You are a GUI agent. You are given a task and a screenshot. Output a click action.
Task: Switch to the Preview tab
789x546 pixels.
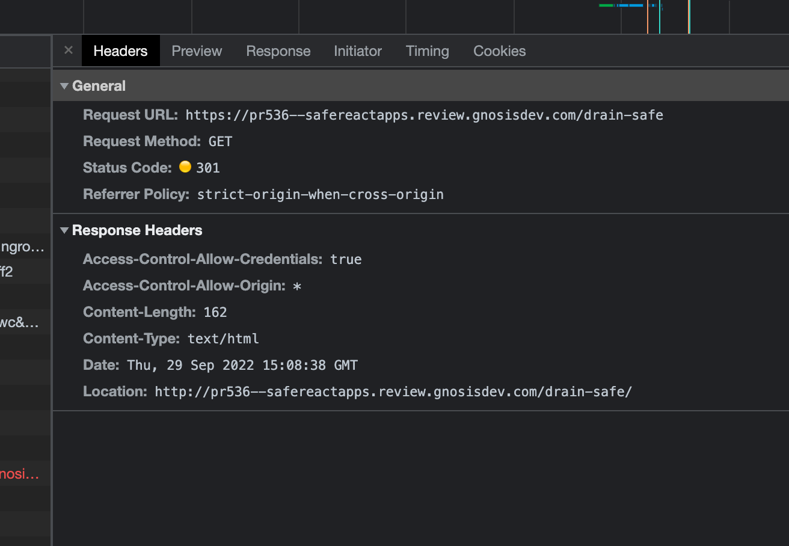(x=197, y=51)
